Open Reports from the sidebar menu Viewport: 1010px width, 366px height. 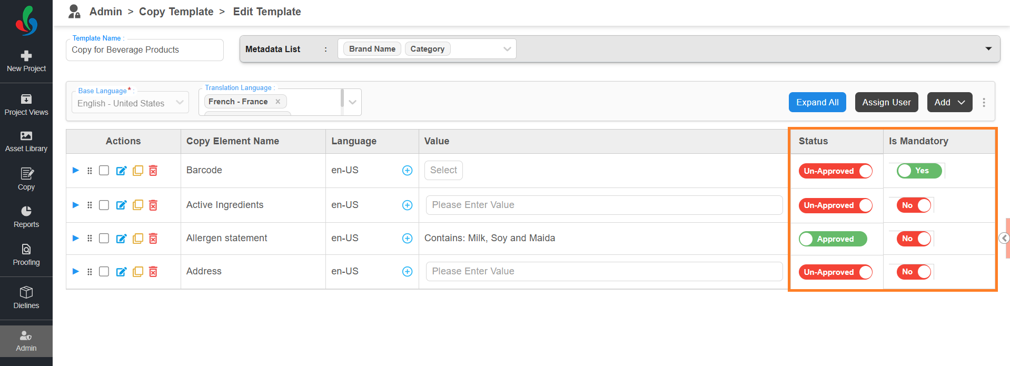[26, 217]
